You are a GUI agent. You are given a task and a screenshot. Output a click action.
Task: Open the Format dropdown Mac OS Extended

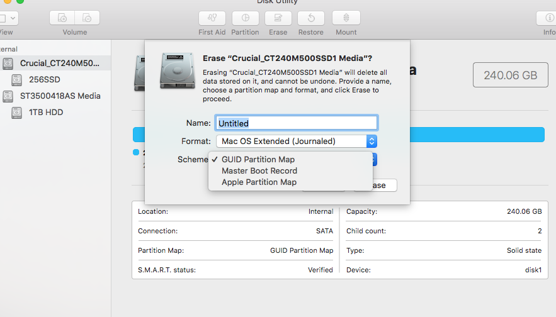coord(297,142)
